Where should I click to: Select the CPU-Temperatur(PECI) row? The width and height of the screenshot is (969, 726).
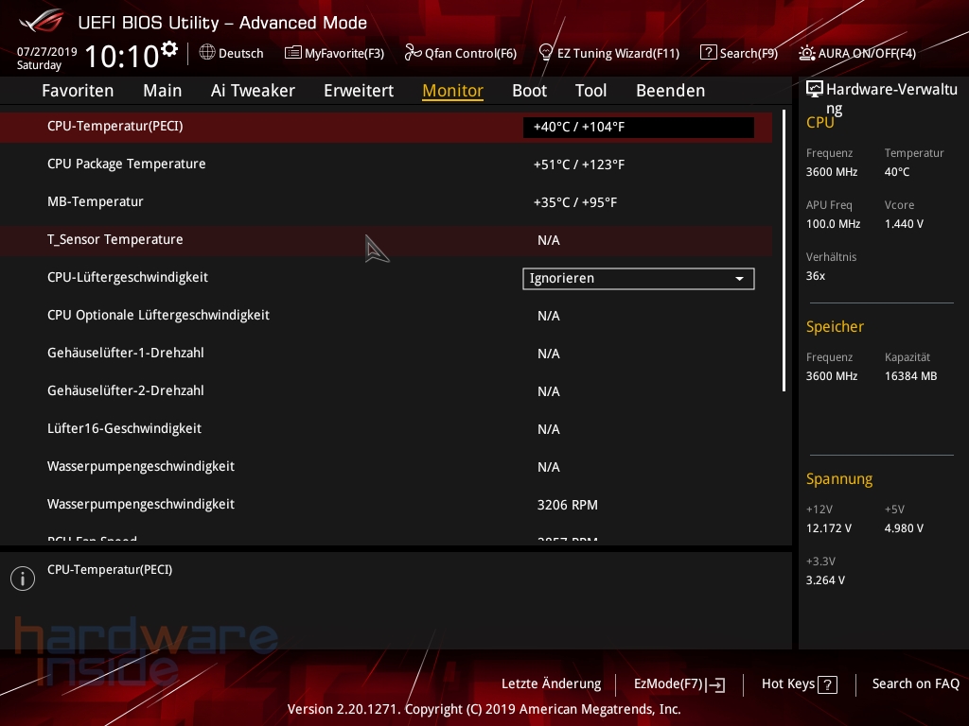point(386,127)
